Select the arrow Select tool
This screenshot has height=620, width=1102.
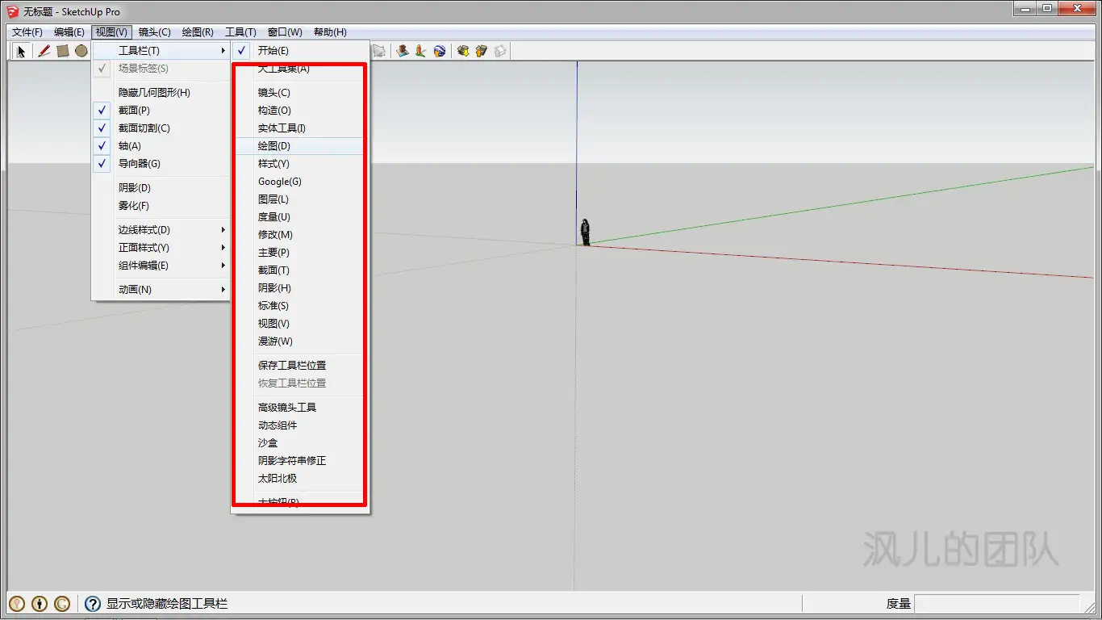pyautogui.click(x=21, y=51)
